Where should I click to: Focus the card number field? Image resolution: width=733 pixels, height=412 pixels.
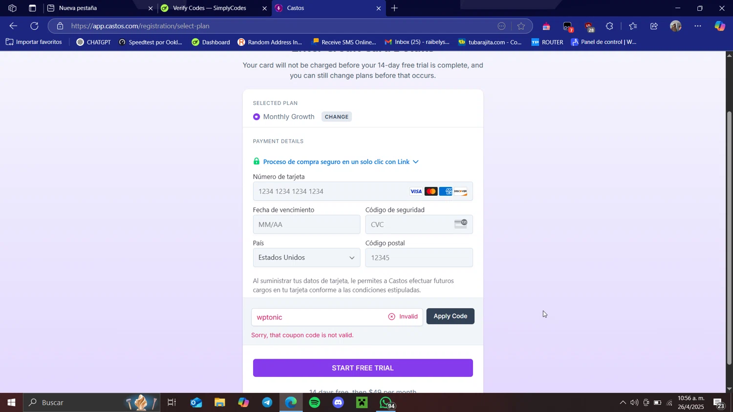363,191
